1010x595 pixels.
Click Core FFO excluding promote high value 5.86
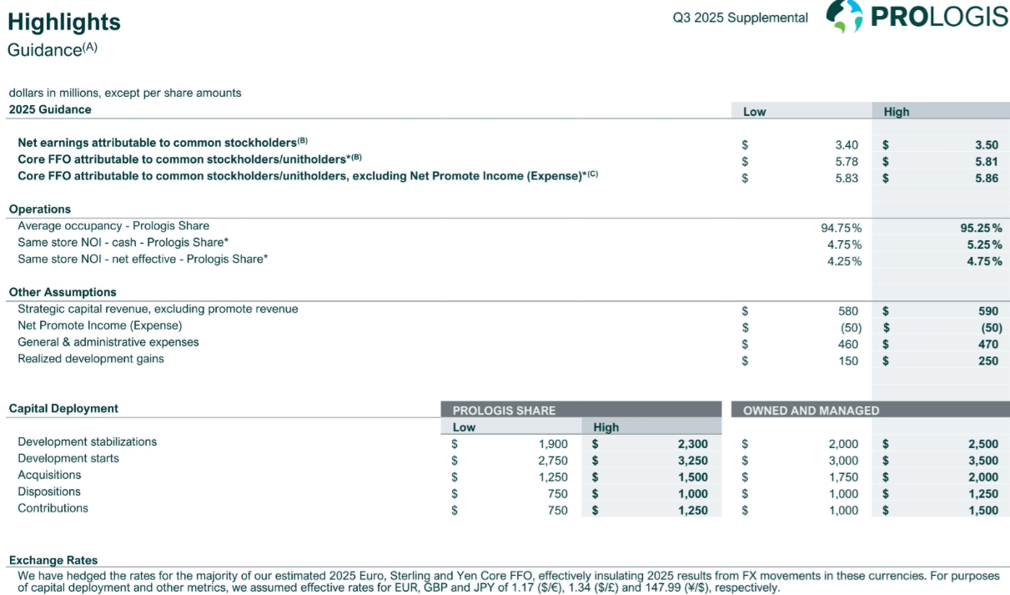click(x=987, y=179)
